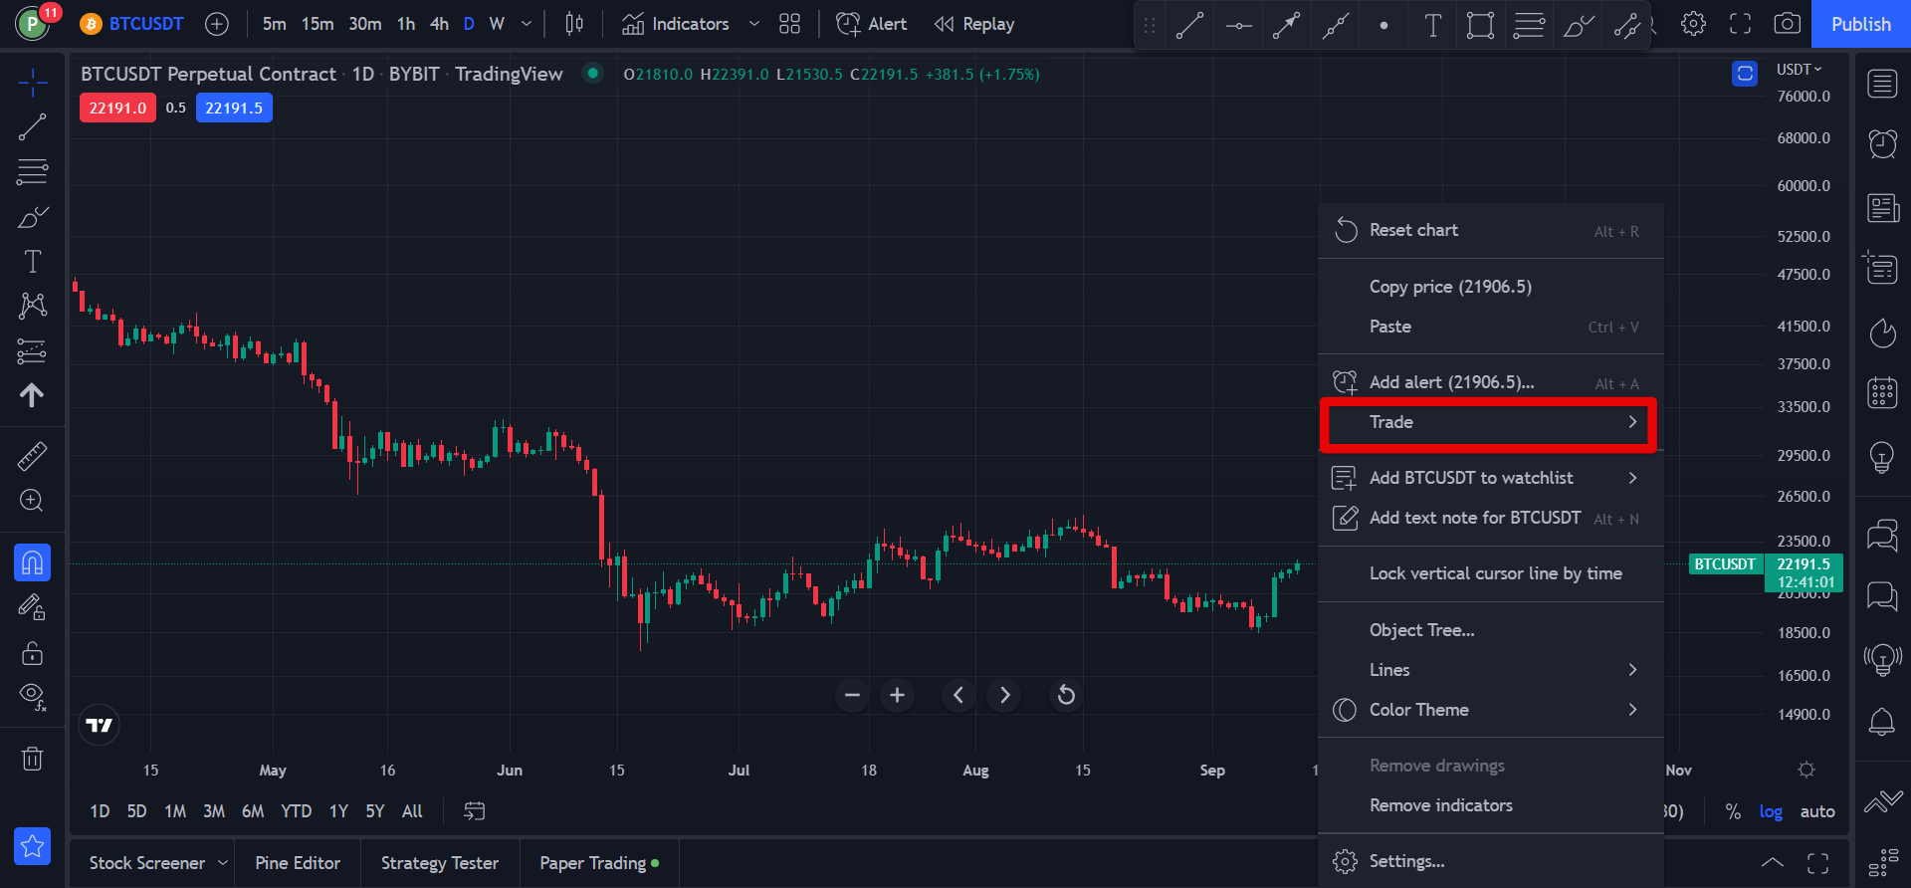This screenshot has height=888, width=1911.
Task: Activate the zoom in magnifier tool
Action: click(x=32, y=501)
